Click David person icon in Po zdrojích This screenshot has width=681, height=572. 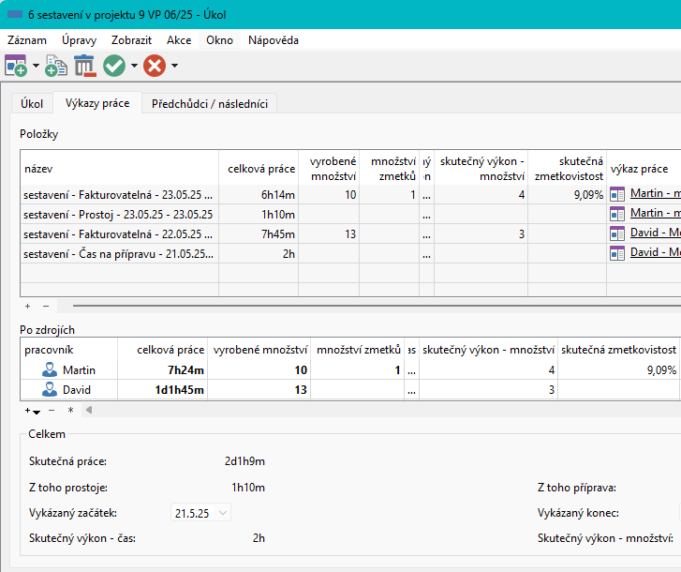[x=50, y=389]
